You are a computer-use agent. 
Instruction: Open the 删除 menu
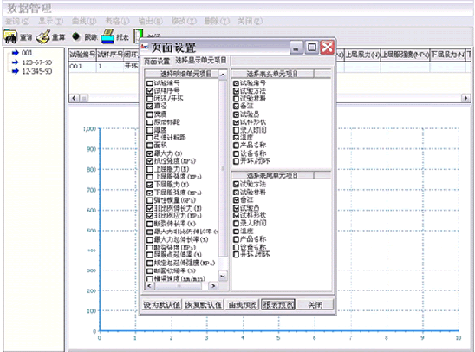(x=217, y=21)
